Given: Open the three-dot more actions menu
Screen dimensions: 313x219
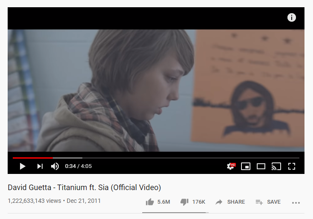Looking at the screenshot, I should 296,203.
